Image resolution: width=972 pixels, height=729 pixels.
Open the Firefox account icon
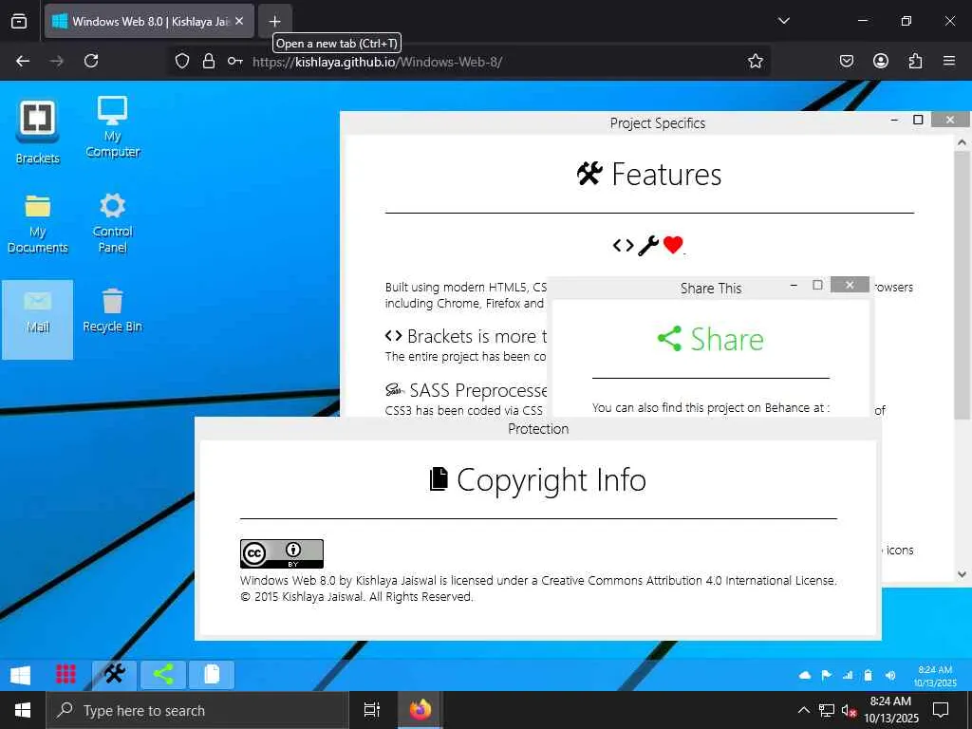point(880,61)
